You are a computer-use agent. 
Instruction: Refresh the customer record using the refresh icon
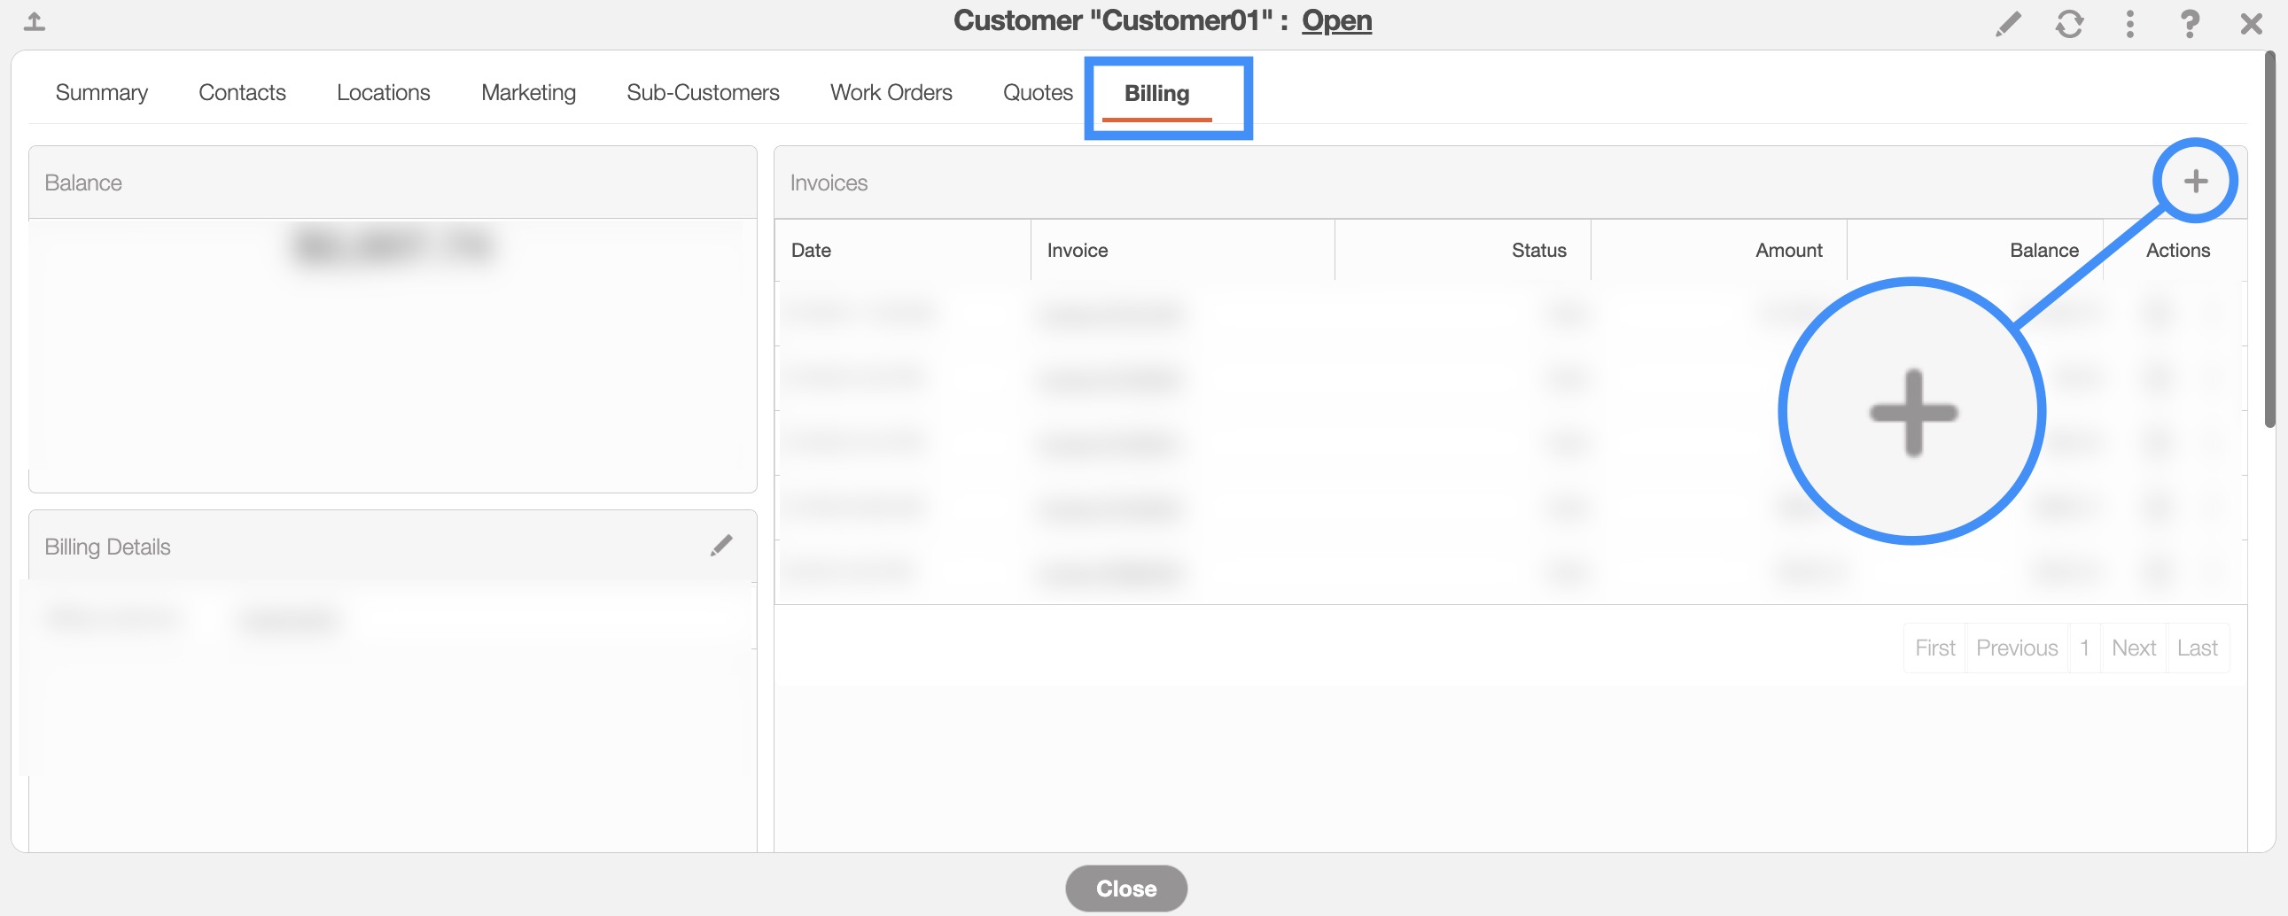click(x=2068, y=23)
